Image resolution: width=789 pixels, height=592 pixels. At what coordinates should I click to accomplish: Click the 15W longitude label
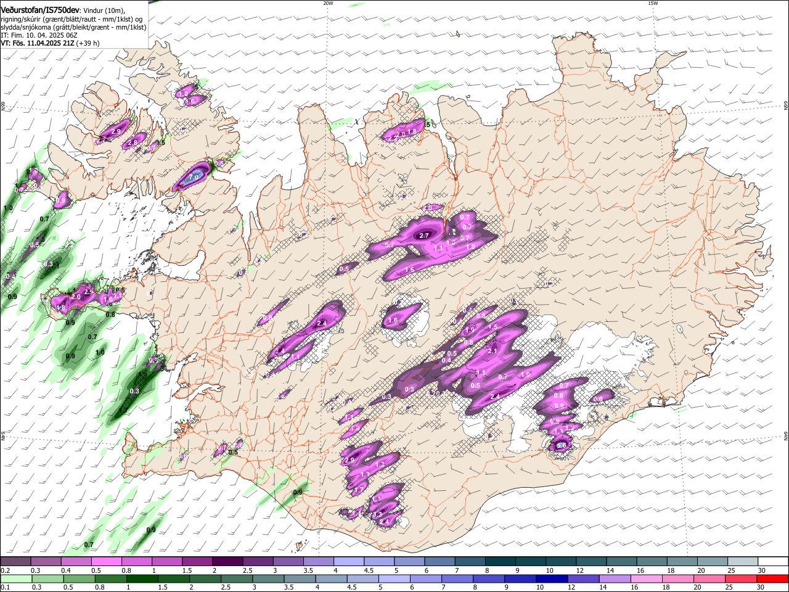click(653, 3)
